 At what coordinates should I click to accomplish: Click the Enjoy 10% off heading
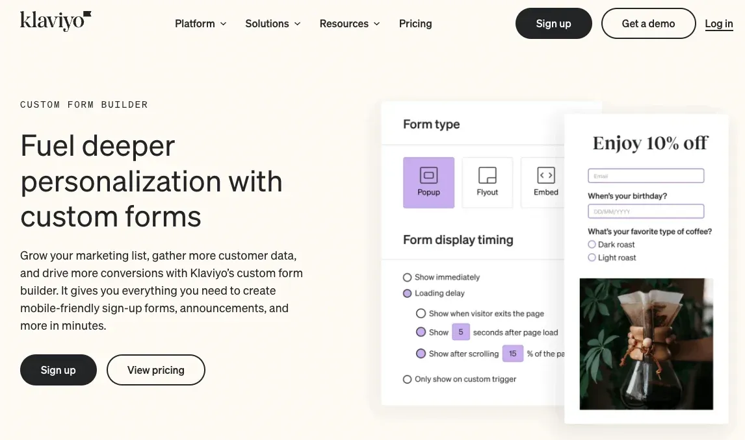pos(650,143)
